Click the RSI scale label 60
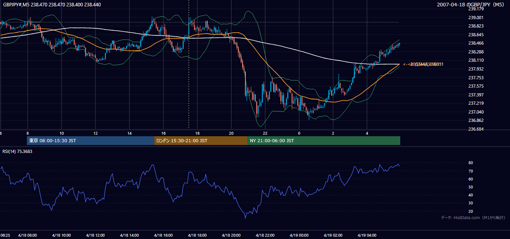Viewport: 510px width, 239px height. tap(470, 179)
